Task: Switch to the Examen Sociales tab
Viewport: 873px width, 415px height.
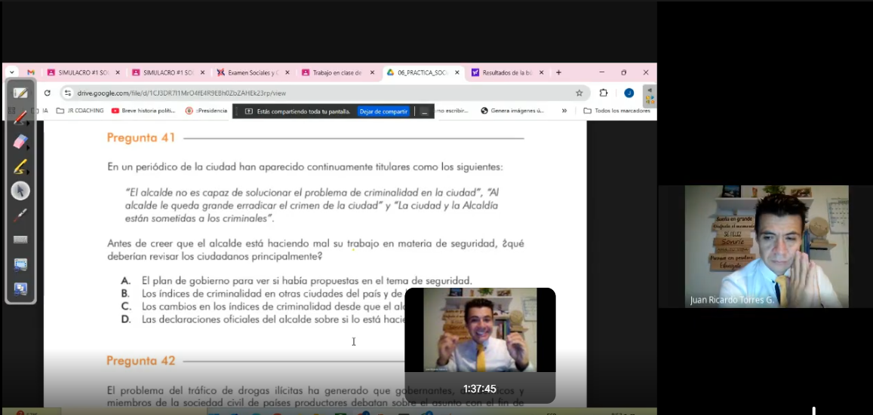Action: click(x=252, y=73)
